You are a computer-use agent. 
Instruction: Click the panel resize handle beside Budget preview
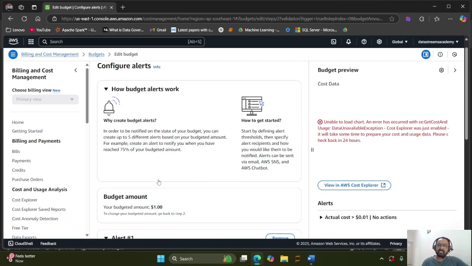[312, 150]
